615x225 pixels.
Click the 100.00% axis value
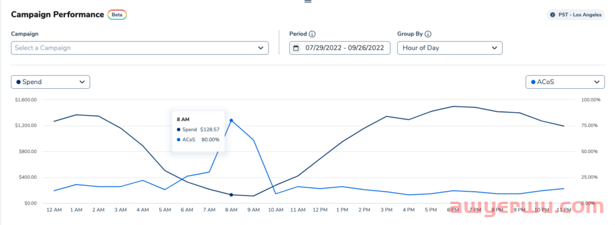pos(591,100)
